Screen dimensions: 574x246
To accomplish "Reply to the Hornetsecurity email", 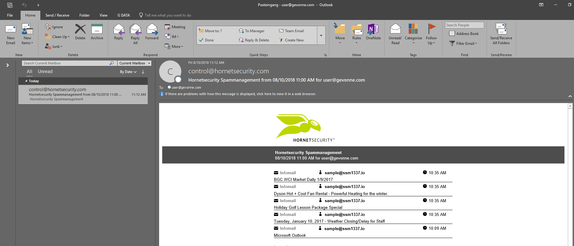I will tap(118, 32).
